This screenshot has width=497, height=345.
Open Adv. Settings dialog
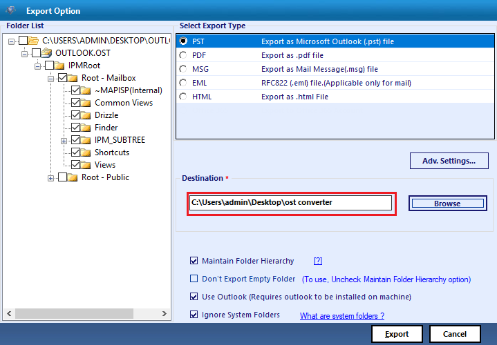pyautogui.click(x=449, y=161)
